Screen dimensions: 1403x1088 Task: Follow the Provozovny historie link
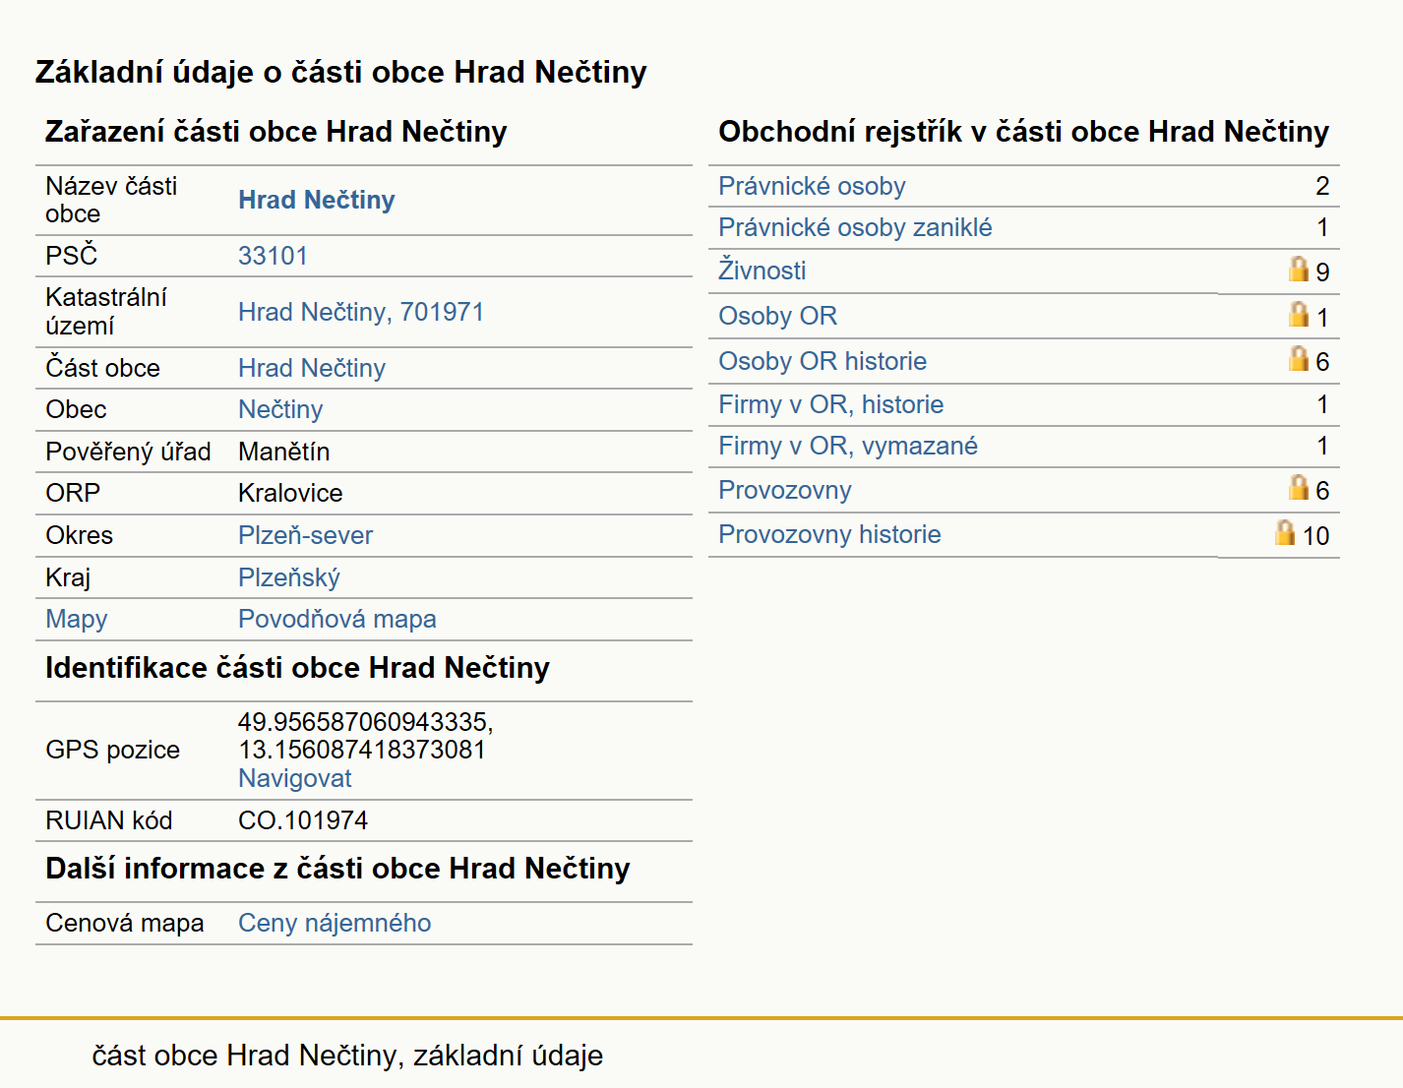click(x=829, y=534)
